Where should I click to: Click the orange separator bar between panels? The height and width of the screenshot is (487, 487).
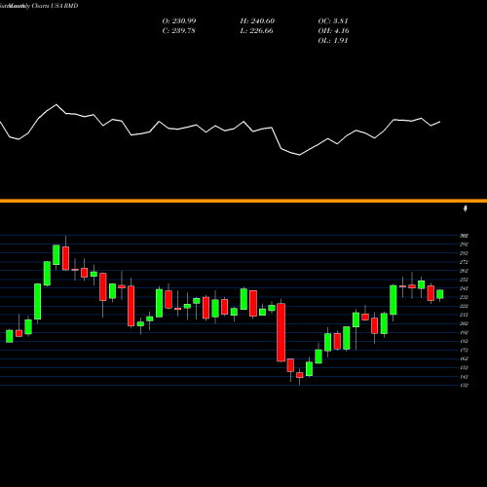pyautogui.click(x=243, y=201)
